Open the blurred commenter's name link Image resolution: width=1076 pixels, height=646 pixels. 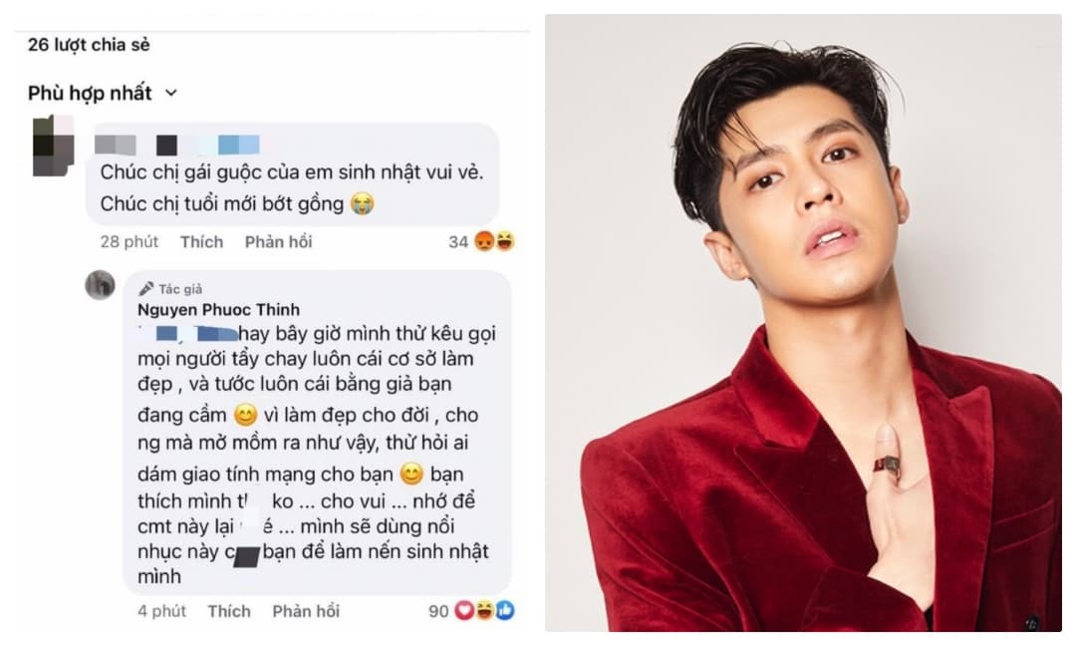[177, 145]
